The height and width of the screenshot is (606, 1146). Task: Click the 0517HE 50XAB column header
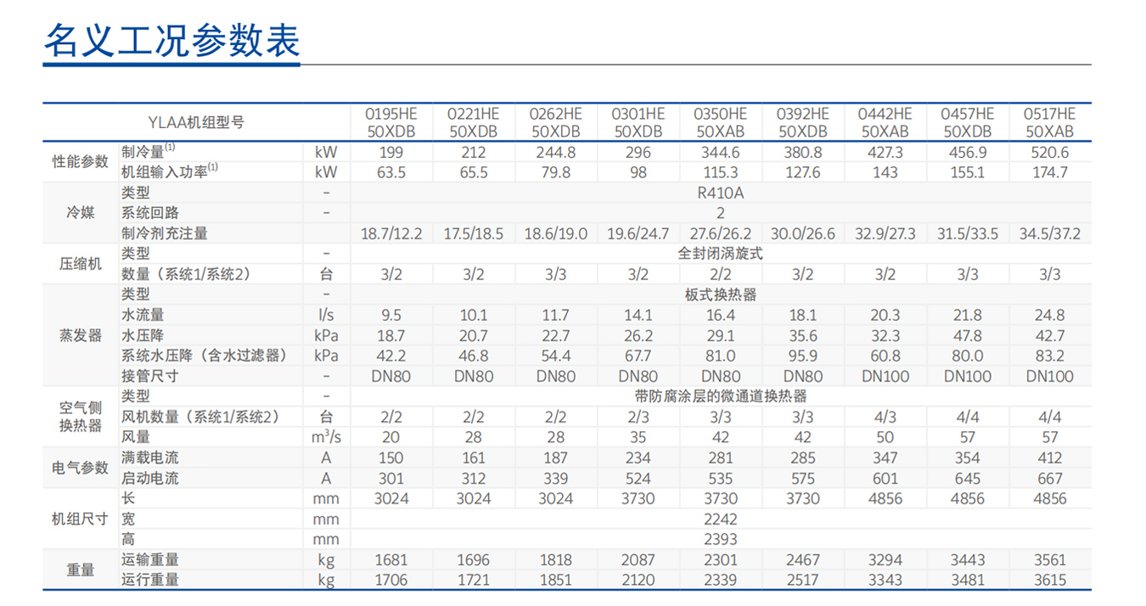1048,121
